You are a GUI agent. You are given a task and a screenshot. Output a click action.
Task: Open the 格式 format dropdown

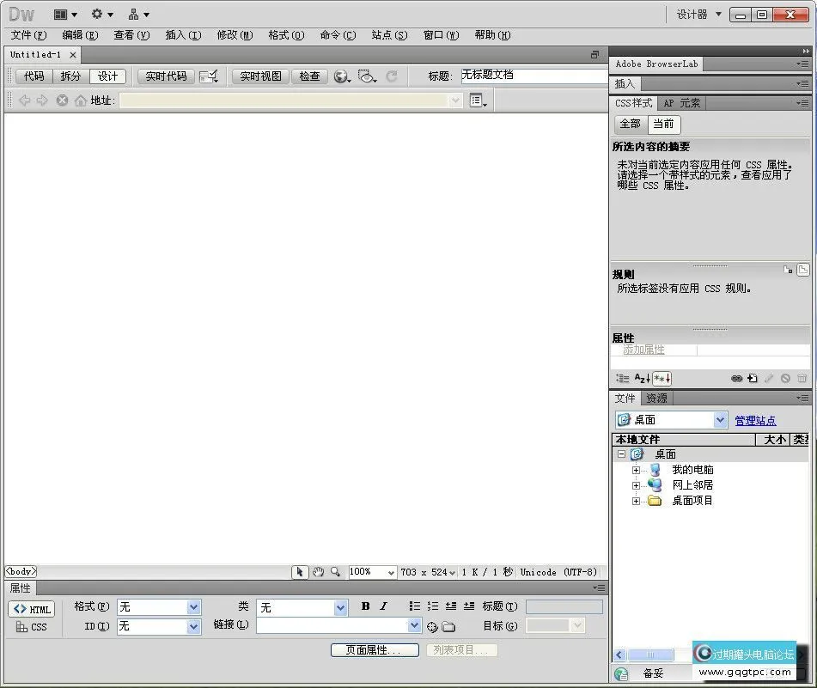click(x=159, y=607)
